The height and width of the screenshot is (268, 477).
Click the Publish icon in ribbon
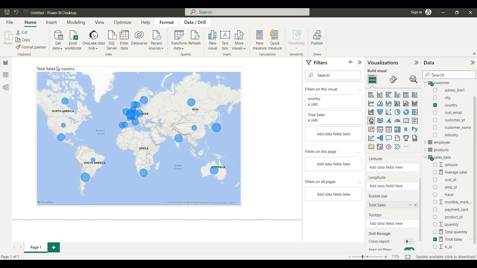pyautogui.click(x=317, y=39)
